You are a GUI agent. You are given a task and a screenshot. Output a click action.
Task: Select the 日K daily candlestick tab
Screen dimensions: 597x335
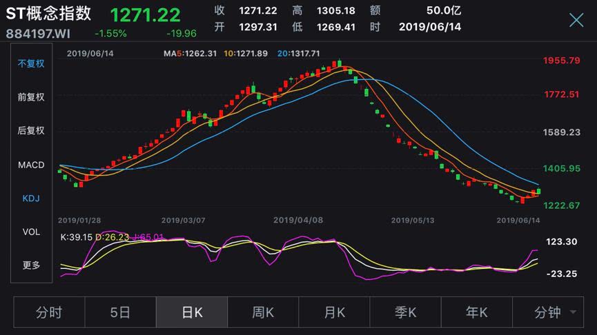tap(192, 312)
